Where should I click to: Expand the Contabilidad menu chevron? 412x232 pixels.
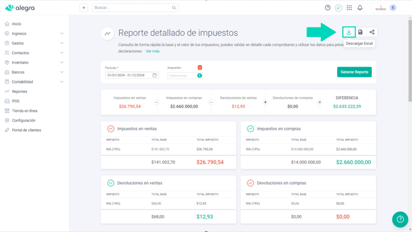[62, 82]
